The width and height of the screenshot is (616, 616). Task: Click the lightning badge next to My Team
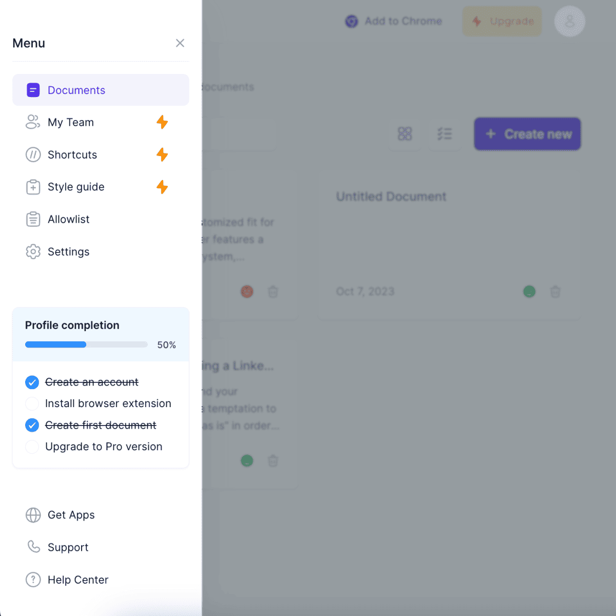(162, 122)
